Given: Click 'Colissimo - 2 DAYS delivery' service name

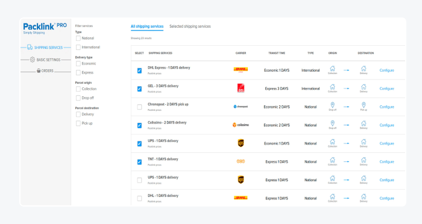Looking at the screenshot, I should click(167, 122).
